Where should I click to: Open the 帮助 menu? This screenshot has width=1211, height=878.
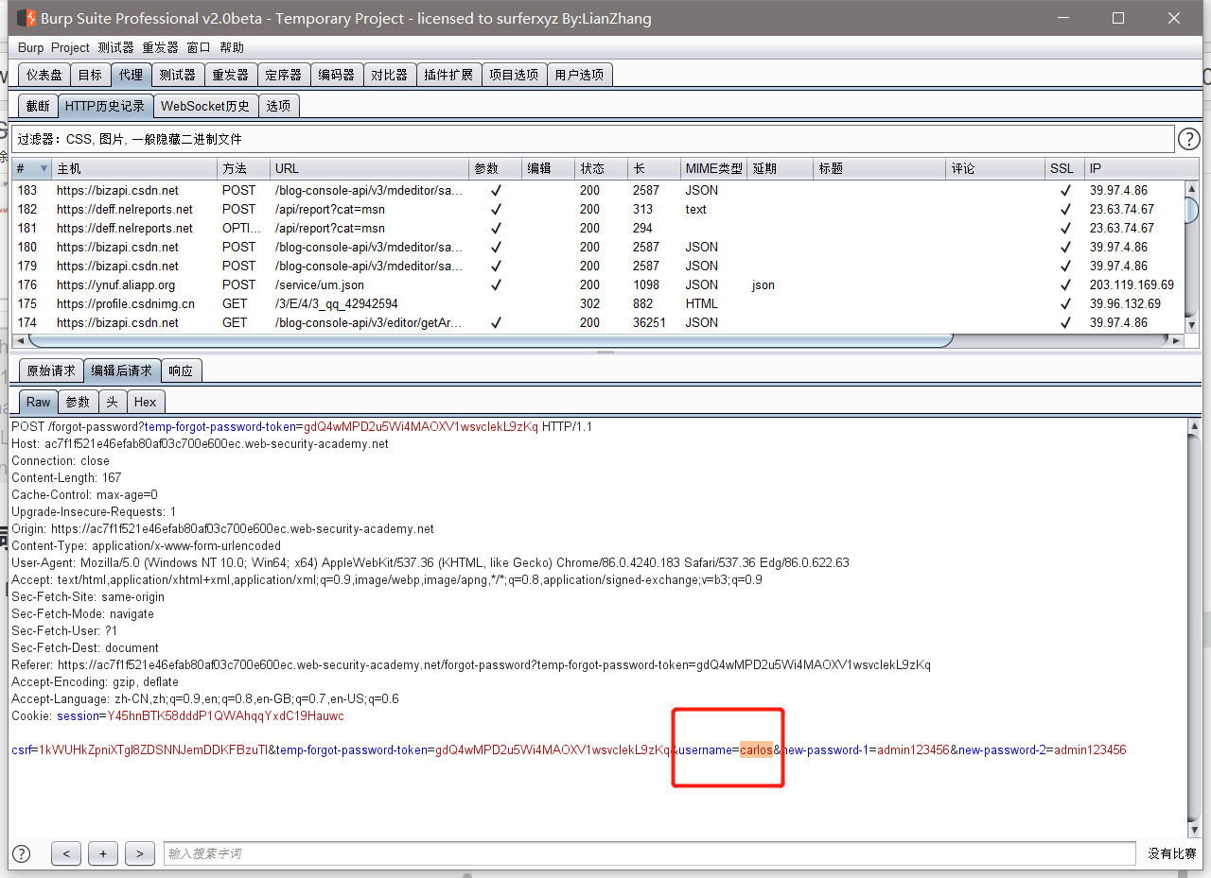pyautogui.click(x=232, y=46)
